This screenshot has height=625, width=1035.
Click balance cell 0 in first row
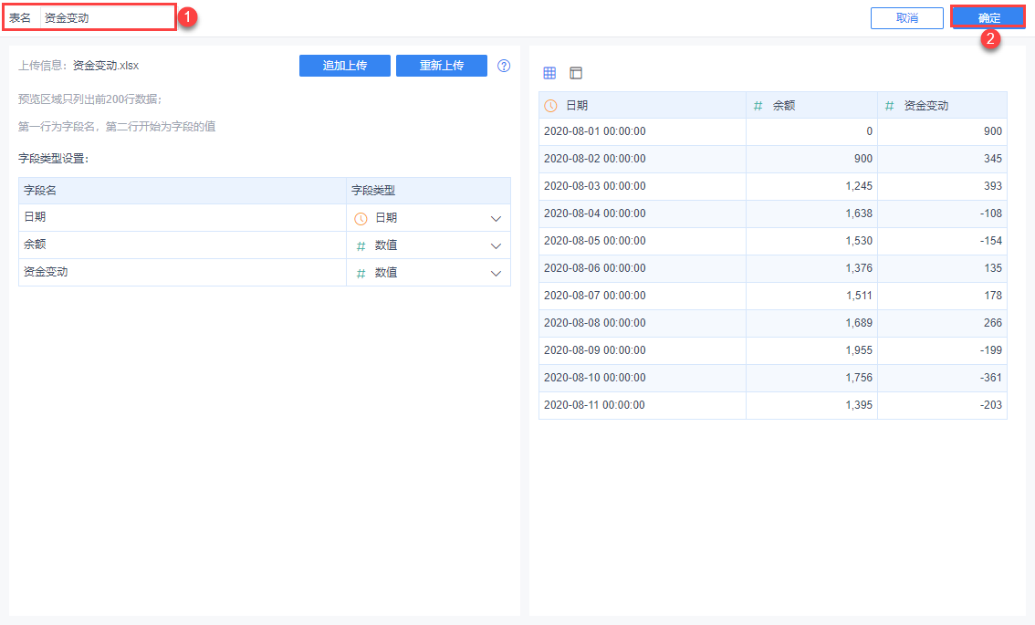tap(812, 131)
